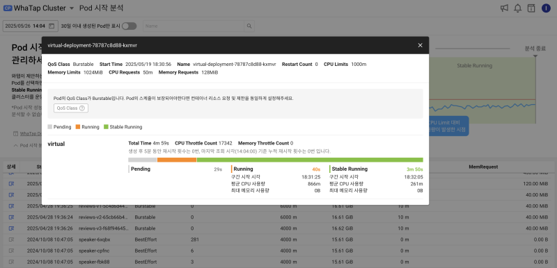Click the restart count 281 cell
Screen dimensions: 557x268
coord(195,240)
